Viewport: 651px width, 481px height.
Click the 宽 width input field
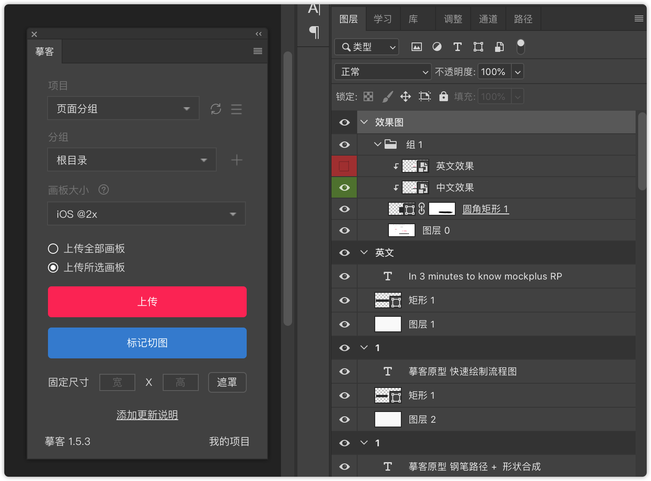[117, 382]
